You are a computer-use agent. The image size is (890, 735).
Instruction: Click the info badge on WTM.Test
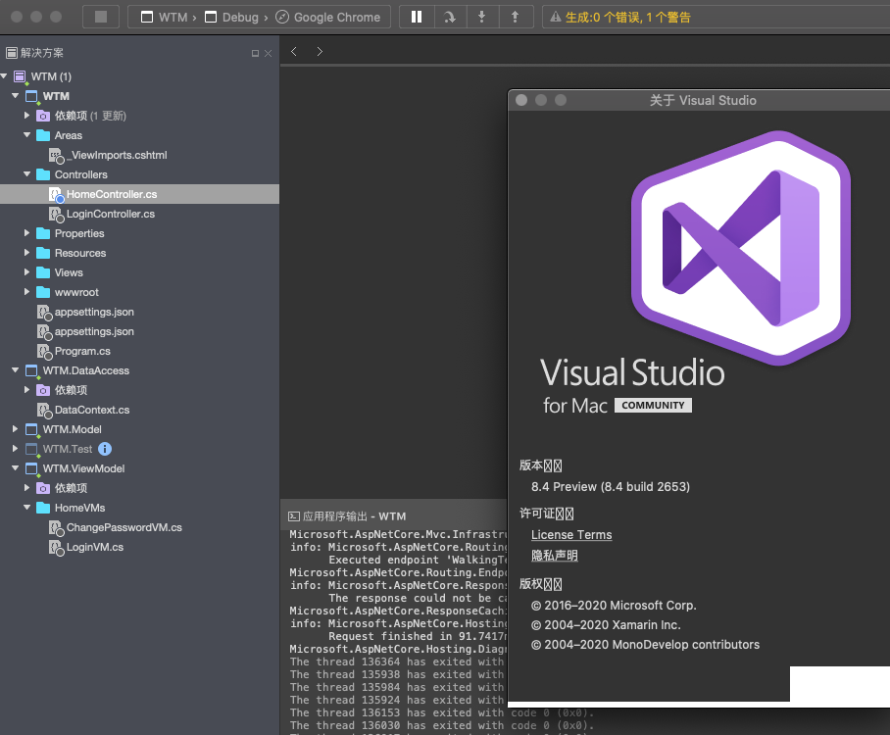tap(105, 449)
